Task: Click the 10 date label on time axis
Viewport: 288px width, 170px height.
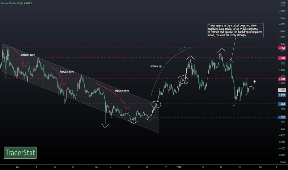Action: pos(203,167)
